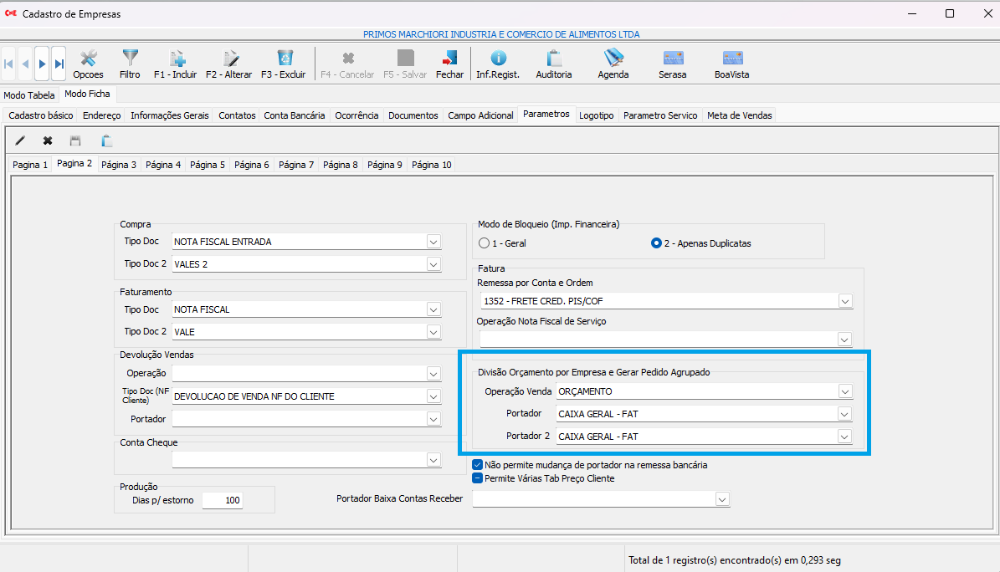Select '2 - Apenas Duplicatas' radio option
Image resolution: width=1000 pixels, height=572 pixels.
coord(656,243)
